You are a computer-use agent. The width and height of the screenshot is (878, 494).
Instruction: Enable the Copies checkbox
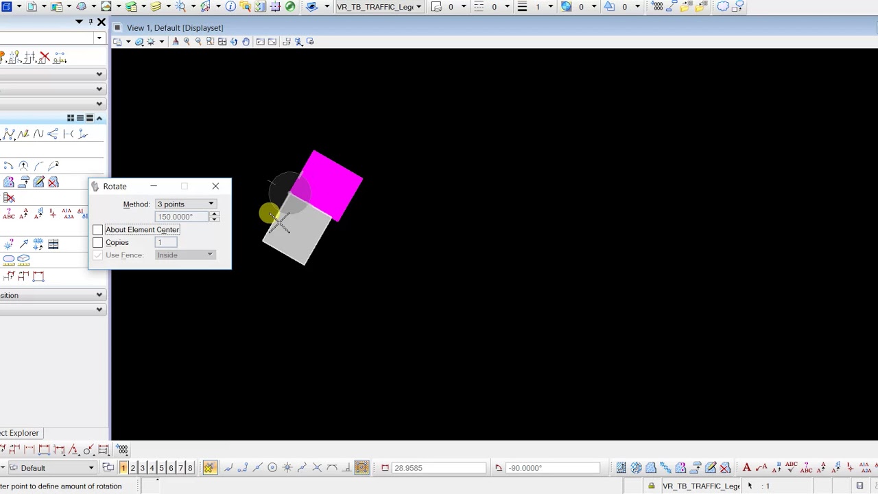coord(97,242)
